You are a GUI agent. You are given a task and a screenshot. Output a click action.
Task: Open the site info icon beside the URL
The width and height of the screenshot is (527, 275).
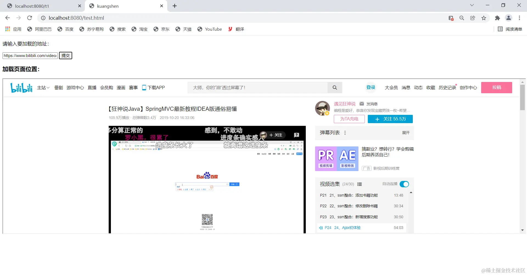pyautogui.click(x=43, y=18)
